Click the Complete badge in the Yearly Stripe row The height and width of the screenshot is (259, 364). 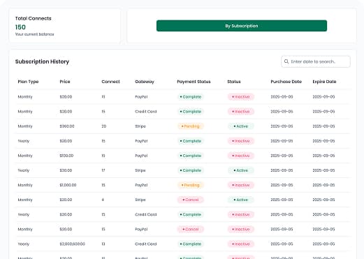191,170
